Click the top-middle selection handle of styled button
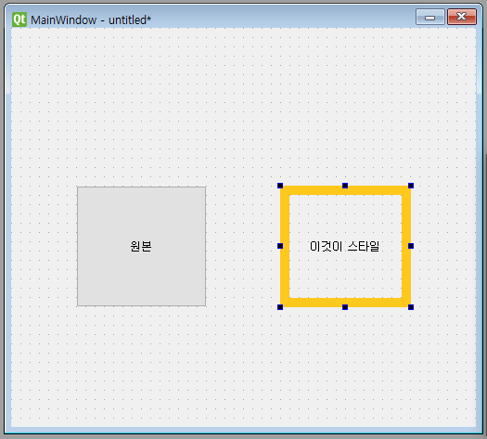487x439 pixels. (x=345, y=186)
